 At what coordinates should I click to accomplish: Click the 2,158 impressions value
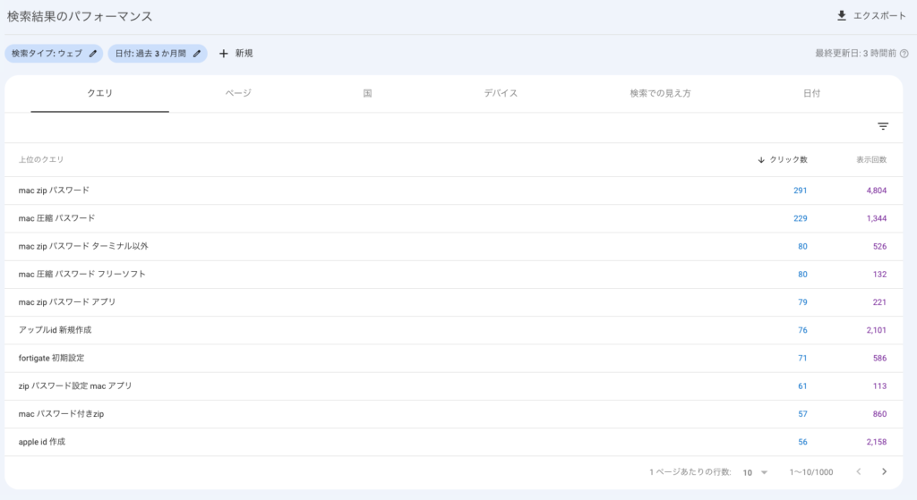[877, 442]
